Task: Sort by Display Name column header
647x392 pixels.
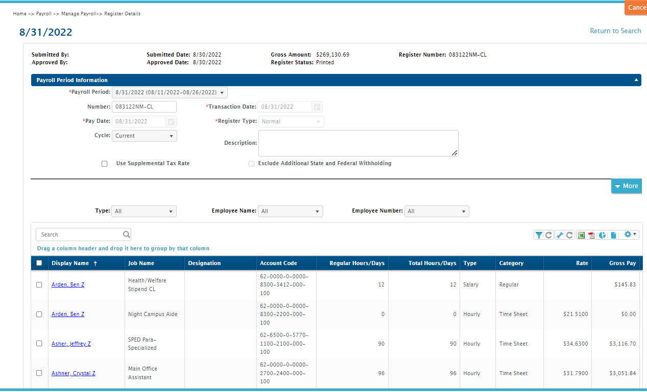Action: [70, 263]
